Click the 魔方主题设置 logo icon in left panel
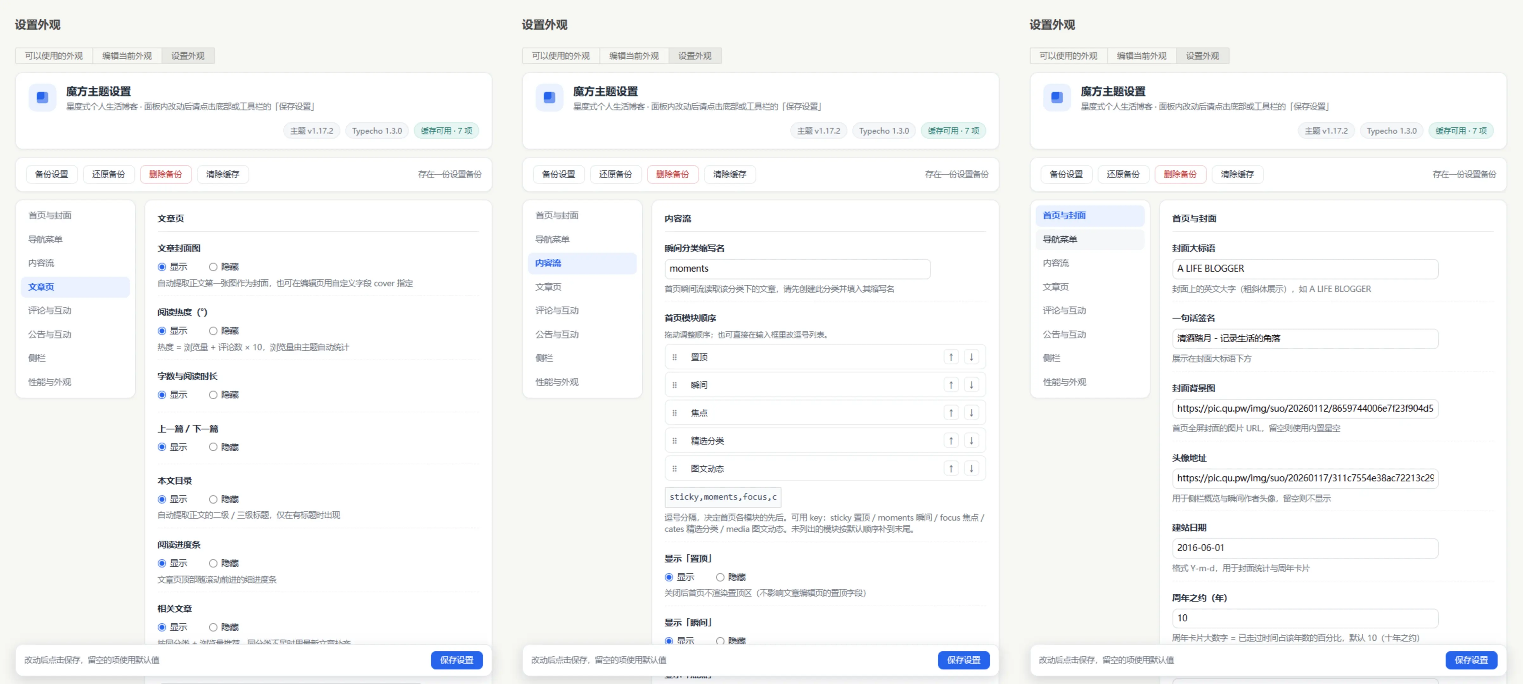This screenshot has width=1523, height=684. coord(42,98)
